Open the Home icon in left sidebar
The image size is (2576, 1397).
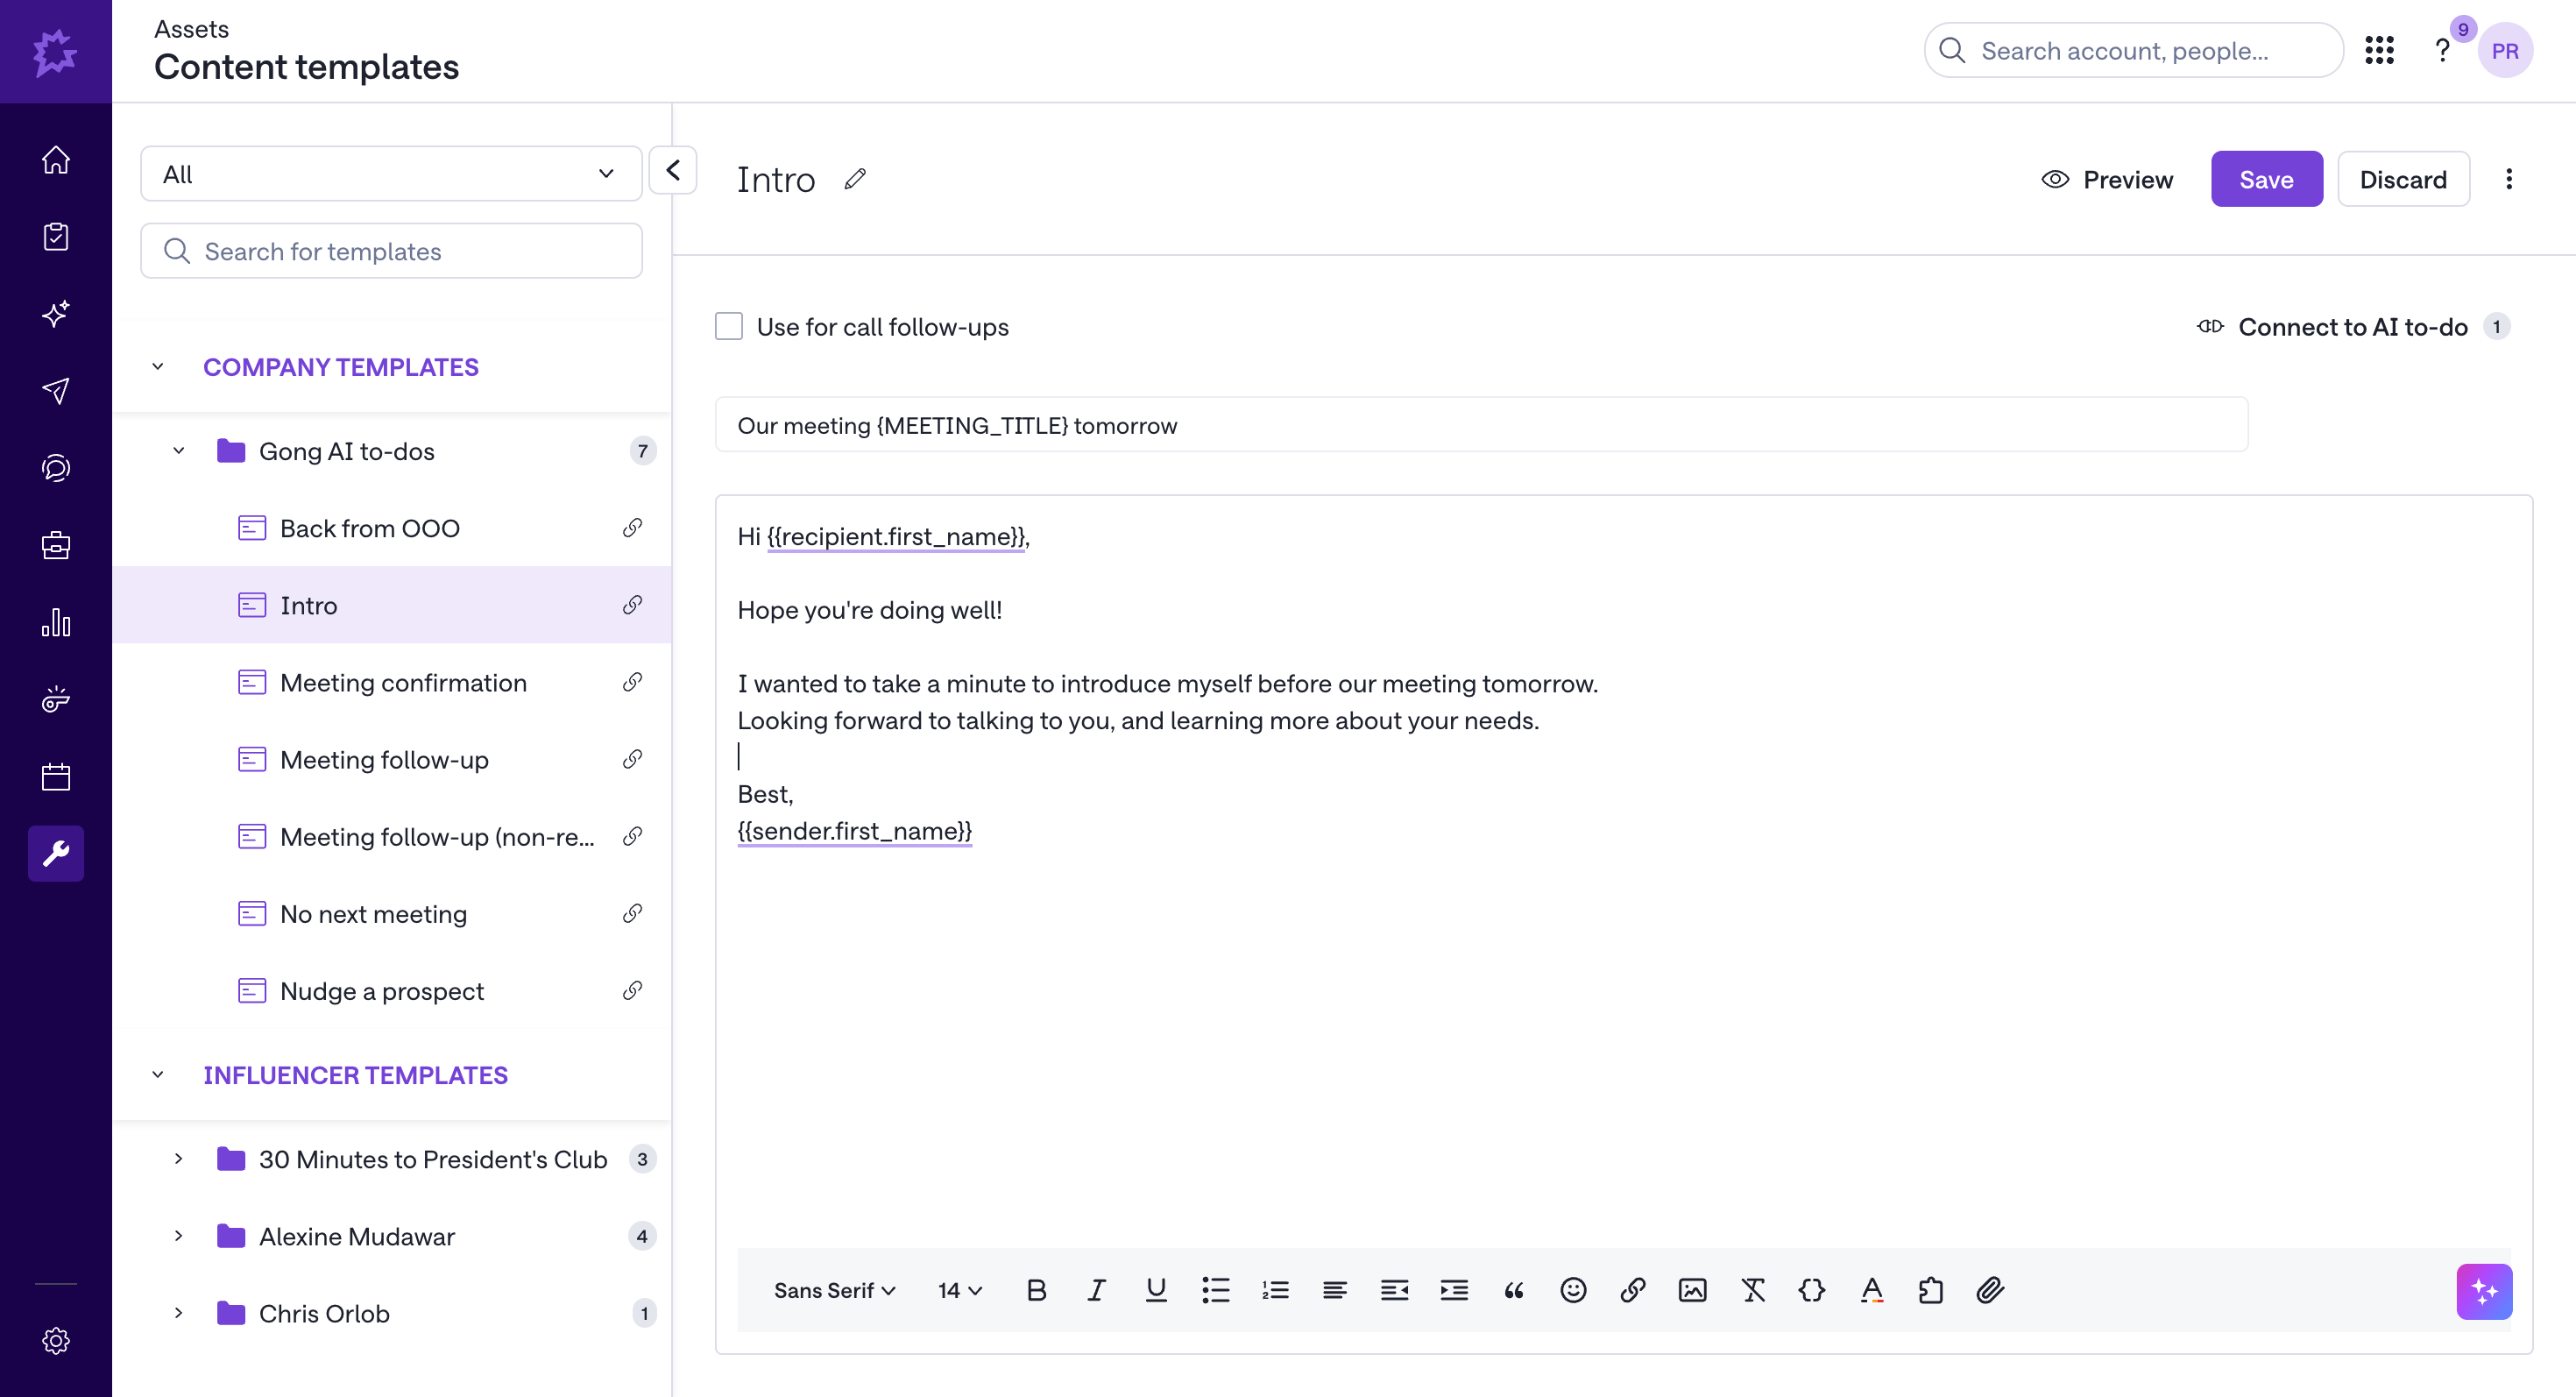coord(56,160)
